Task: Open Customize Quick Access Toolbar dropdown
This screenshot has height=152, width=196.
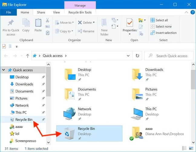Action: 17,47
